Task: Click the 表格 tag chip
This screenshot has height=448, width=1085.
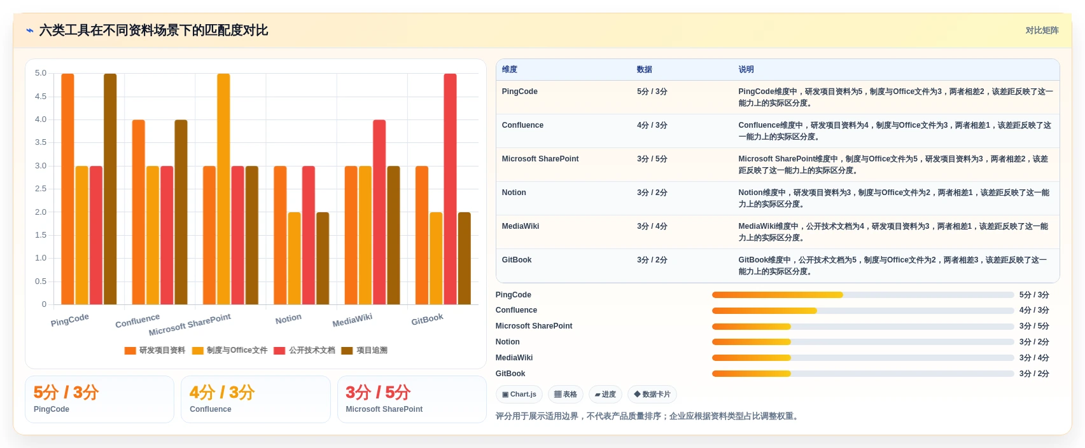Action: point(566,394)
